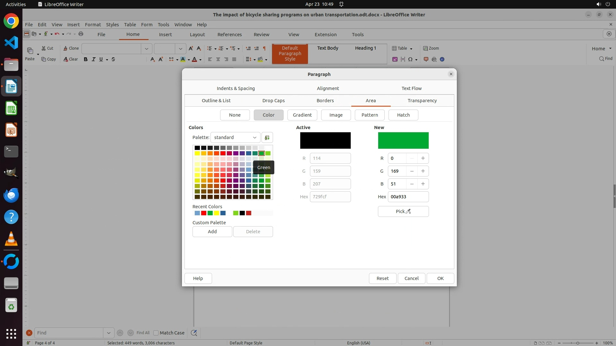
Task: Click the Strikethrough icon
Action: tap(113, 59)
